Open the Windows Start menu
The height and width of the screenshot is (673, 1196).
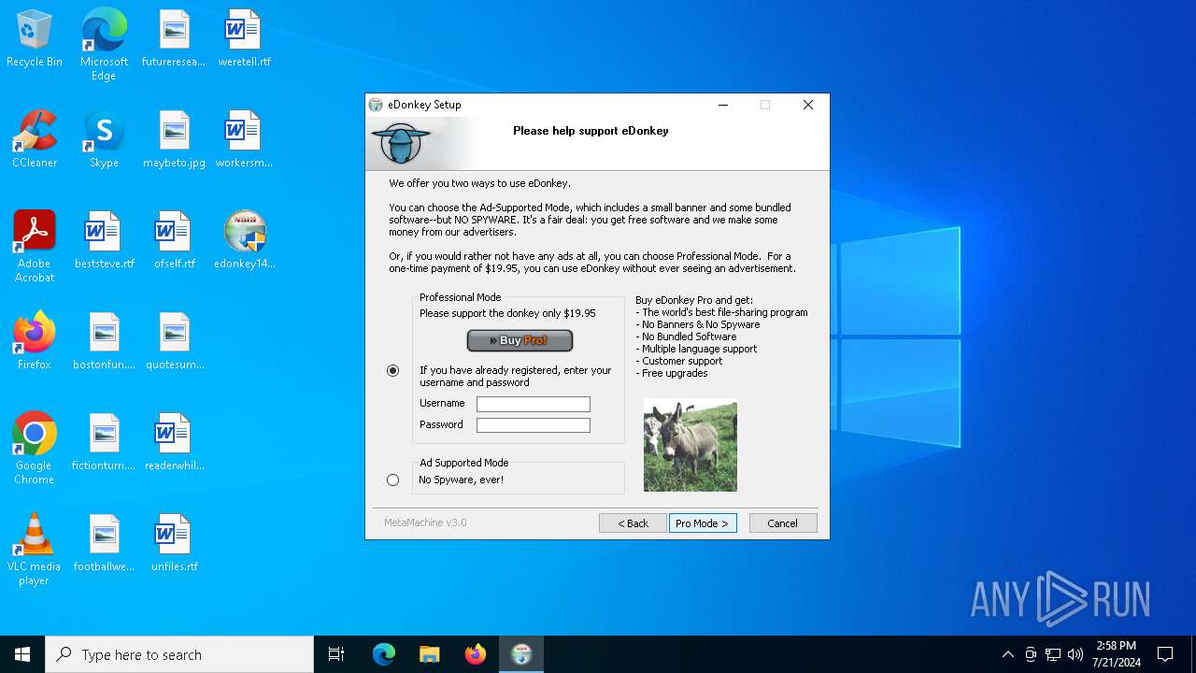(22, 654)
